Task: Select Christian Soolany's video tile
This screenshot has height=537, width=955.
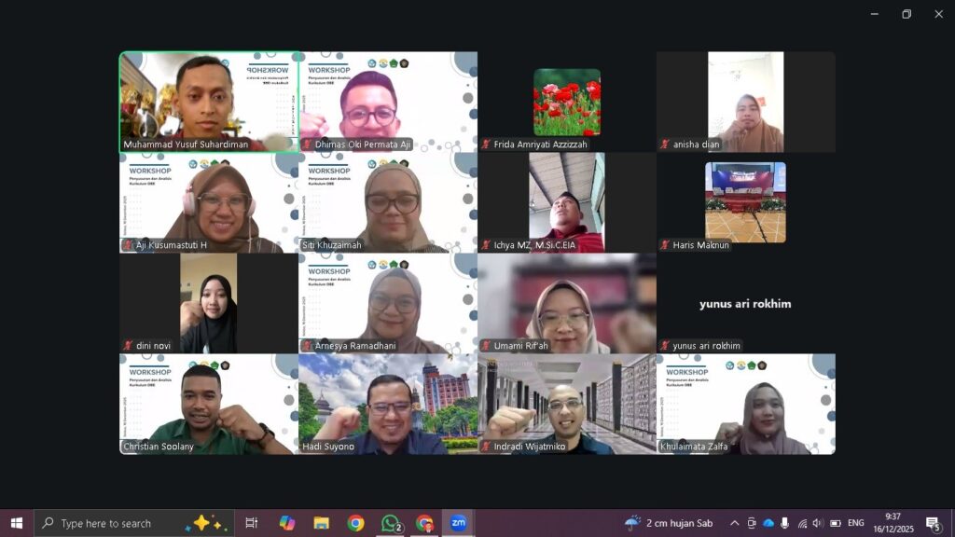Action: click(x=209, y=405)
